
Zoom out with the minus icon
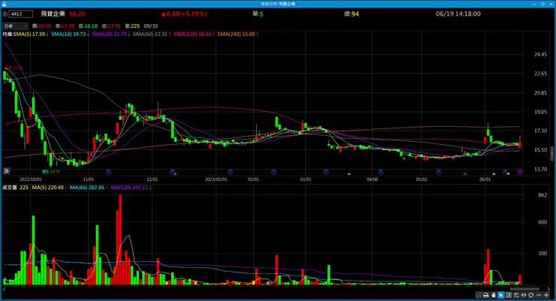point(539,295)
